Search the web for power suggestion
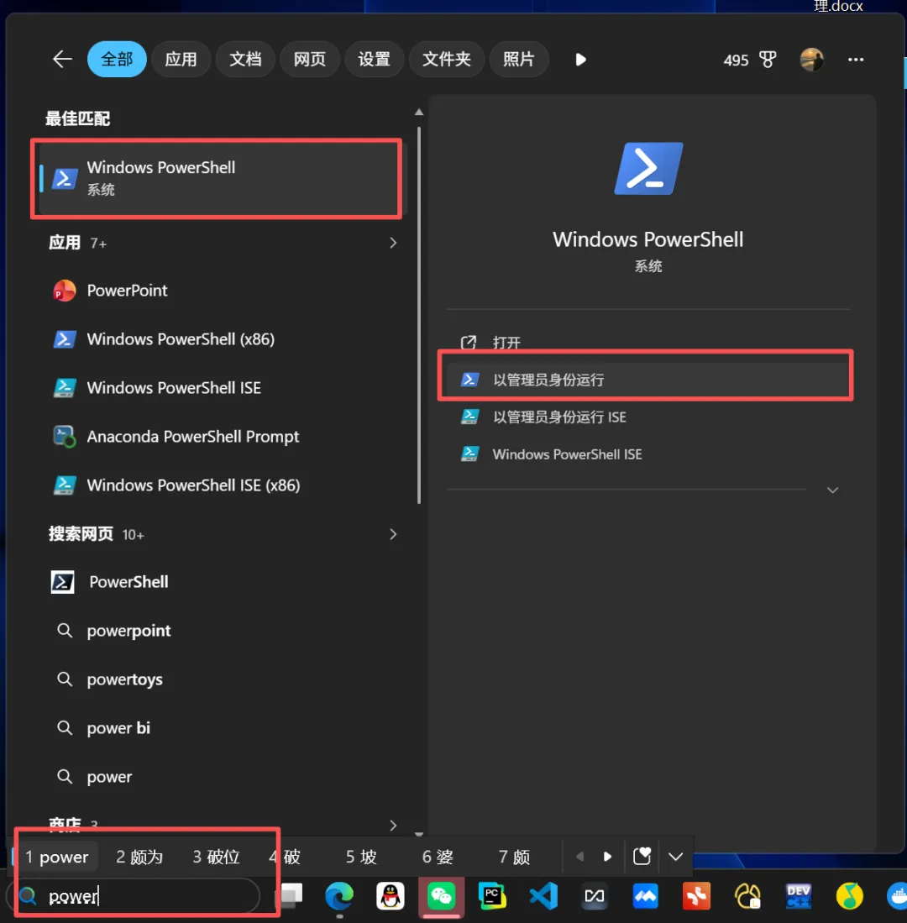This screenshot has width=907, height=923. coord(223,776)
